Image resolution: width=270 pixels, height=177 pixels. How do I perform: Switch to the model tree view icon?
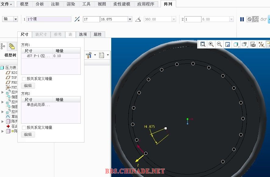tap(3, 46)
